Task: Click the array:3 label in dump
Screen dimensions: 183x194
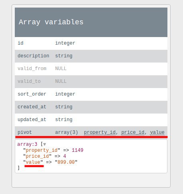Action: pos(27,144)
